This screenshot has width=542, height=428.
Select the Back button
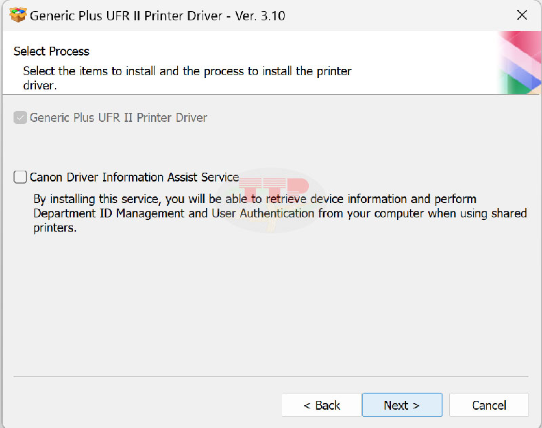pyautogui.click(x=321, y=405)
